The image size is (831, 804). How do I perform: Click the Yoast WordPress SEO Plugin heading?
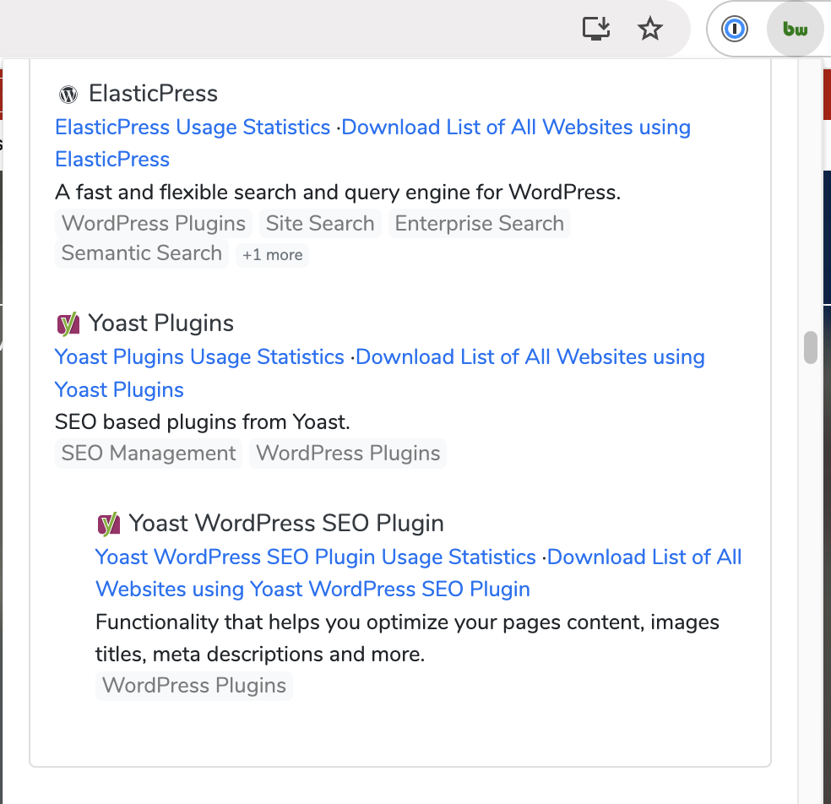pyautogui.click(x=286, y=524)
